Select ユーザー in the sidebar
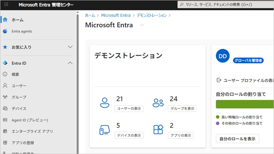Image resolution: width=274 pixels, height=154 pixels. click(x=19, y=86)
